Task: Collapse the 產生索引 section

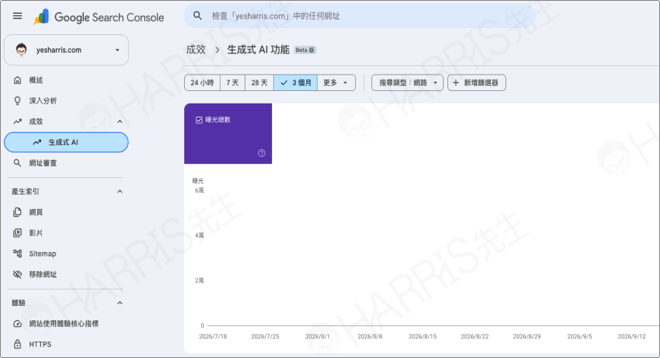Action: pyautogui.click(x=119, y=191)
